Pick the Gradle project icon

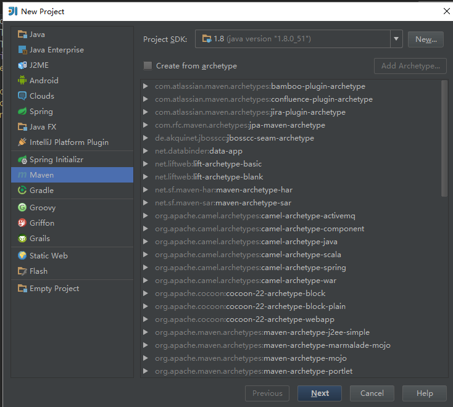(22, 190)
